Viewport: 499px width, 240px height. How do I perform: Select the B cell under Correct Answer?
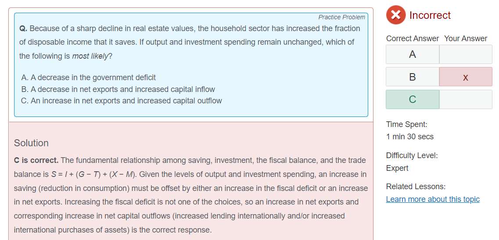413,77
